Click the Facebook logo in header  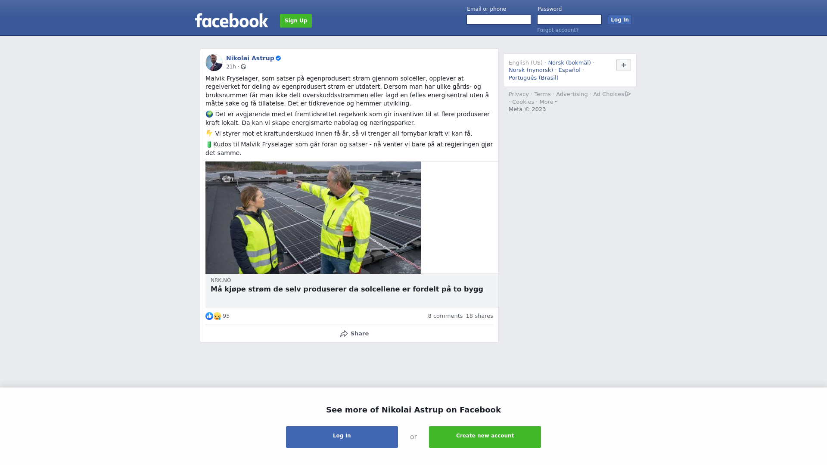(231, 20)
